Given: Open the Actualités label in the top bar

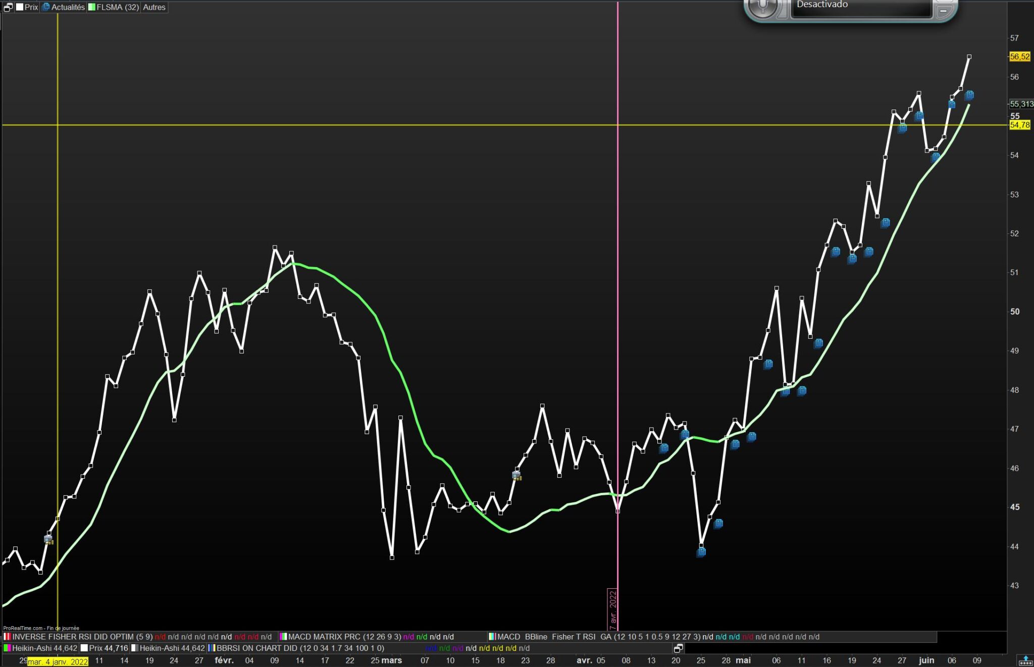Looking at the screenshot, I should click(x=68, y=7).
